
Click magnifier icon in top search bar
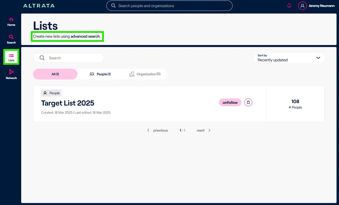113,6
